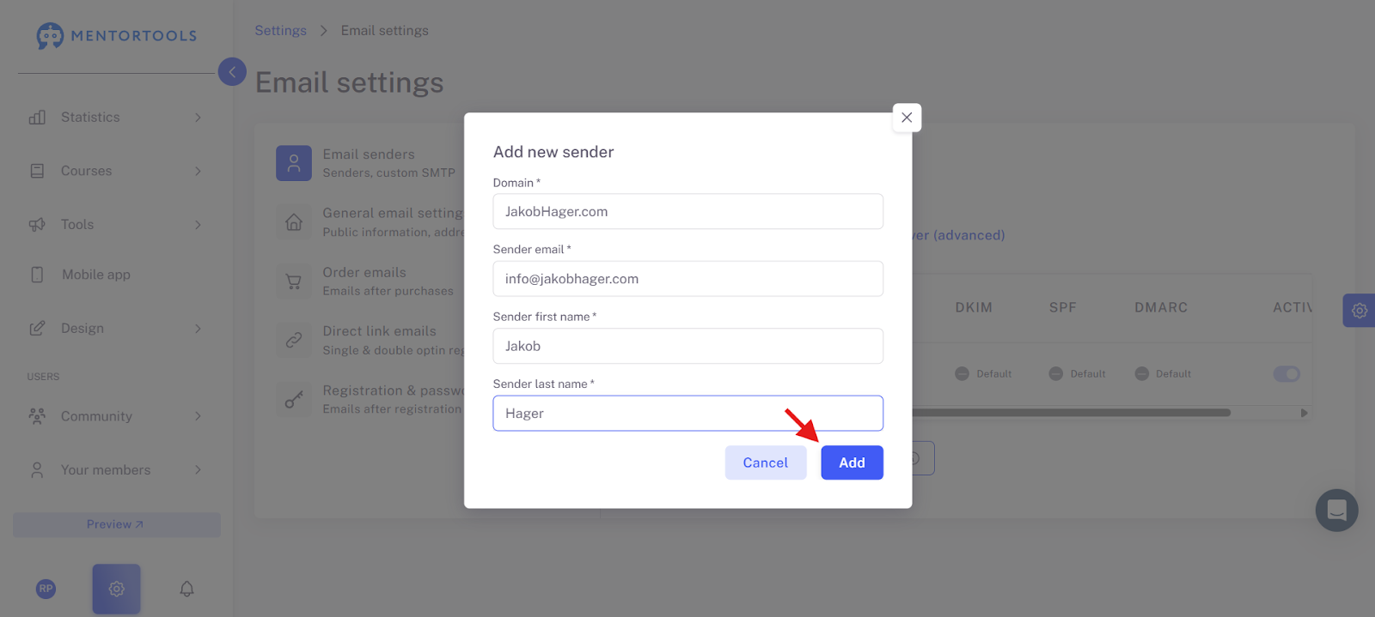
Task: Follow the Settings breadcrumb link
Action: pyautogui.click(x=280, y=30)
